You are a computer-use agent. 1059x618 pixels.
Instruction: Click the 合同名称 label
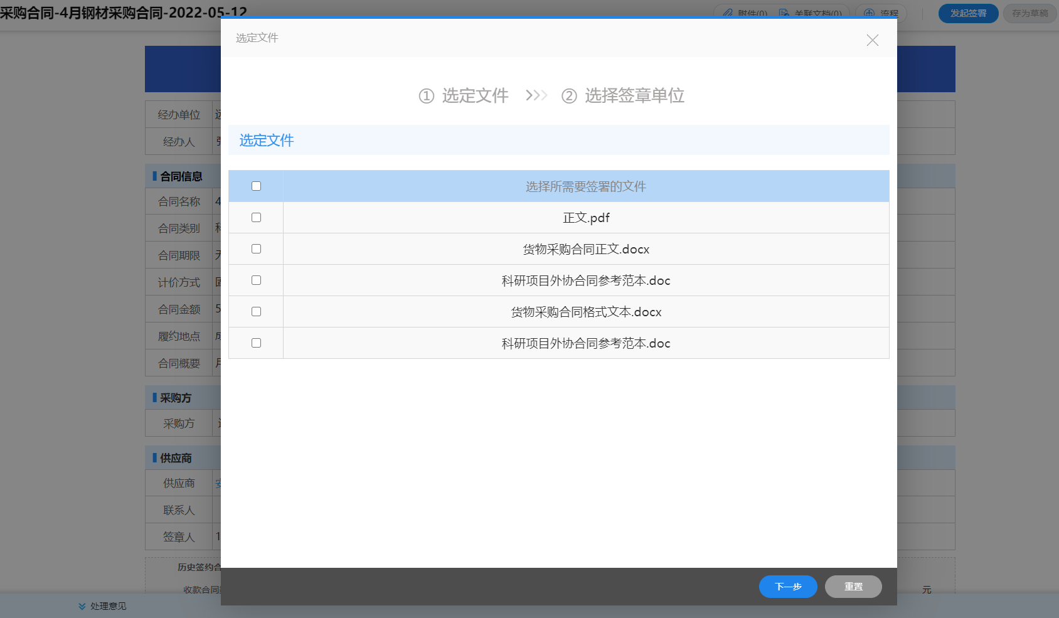point(179,201)
